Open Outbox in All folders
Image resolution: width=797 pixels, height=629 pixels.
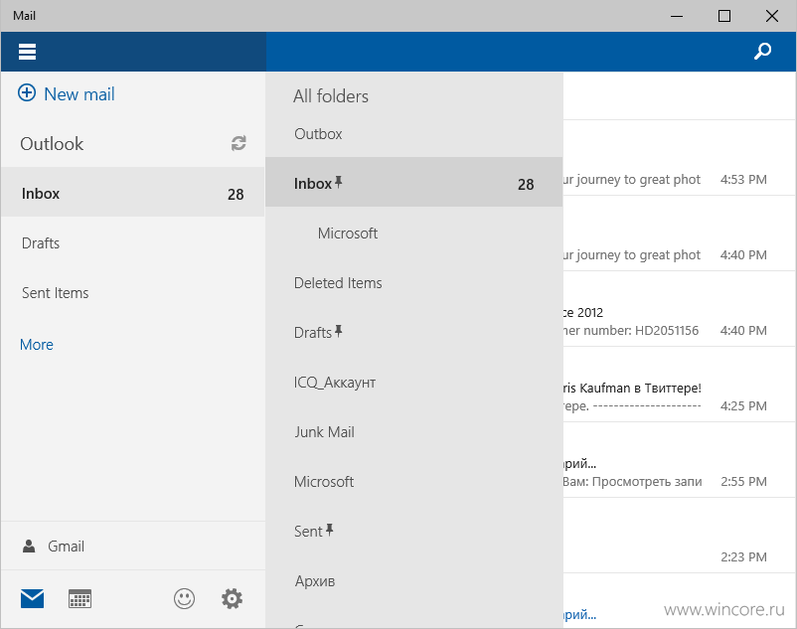[413, 133]
